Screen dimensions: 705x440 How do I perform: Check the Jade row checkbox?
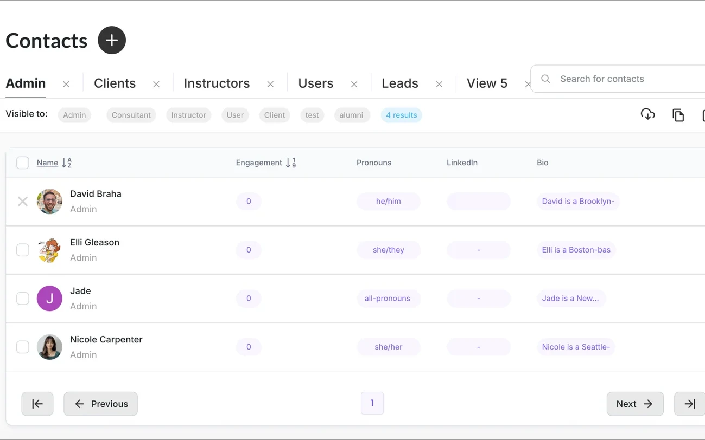point(23,299)
